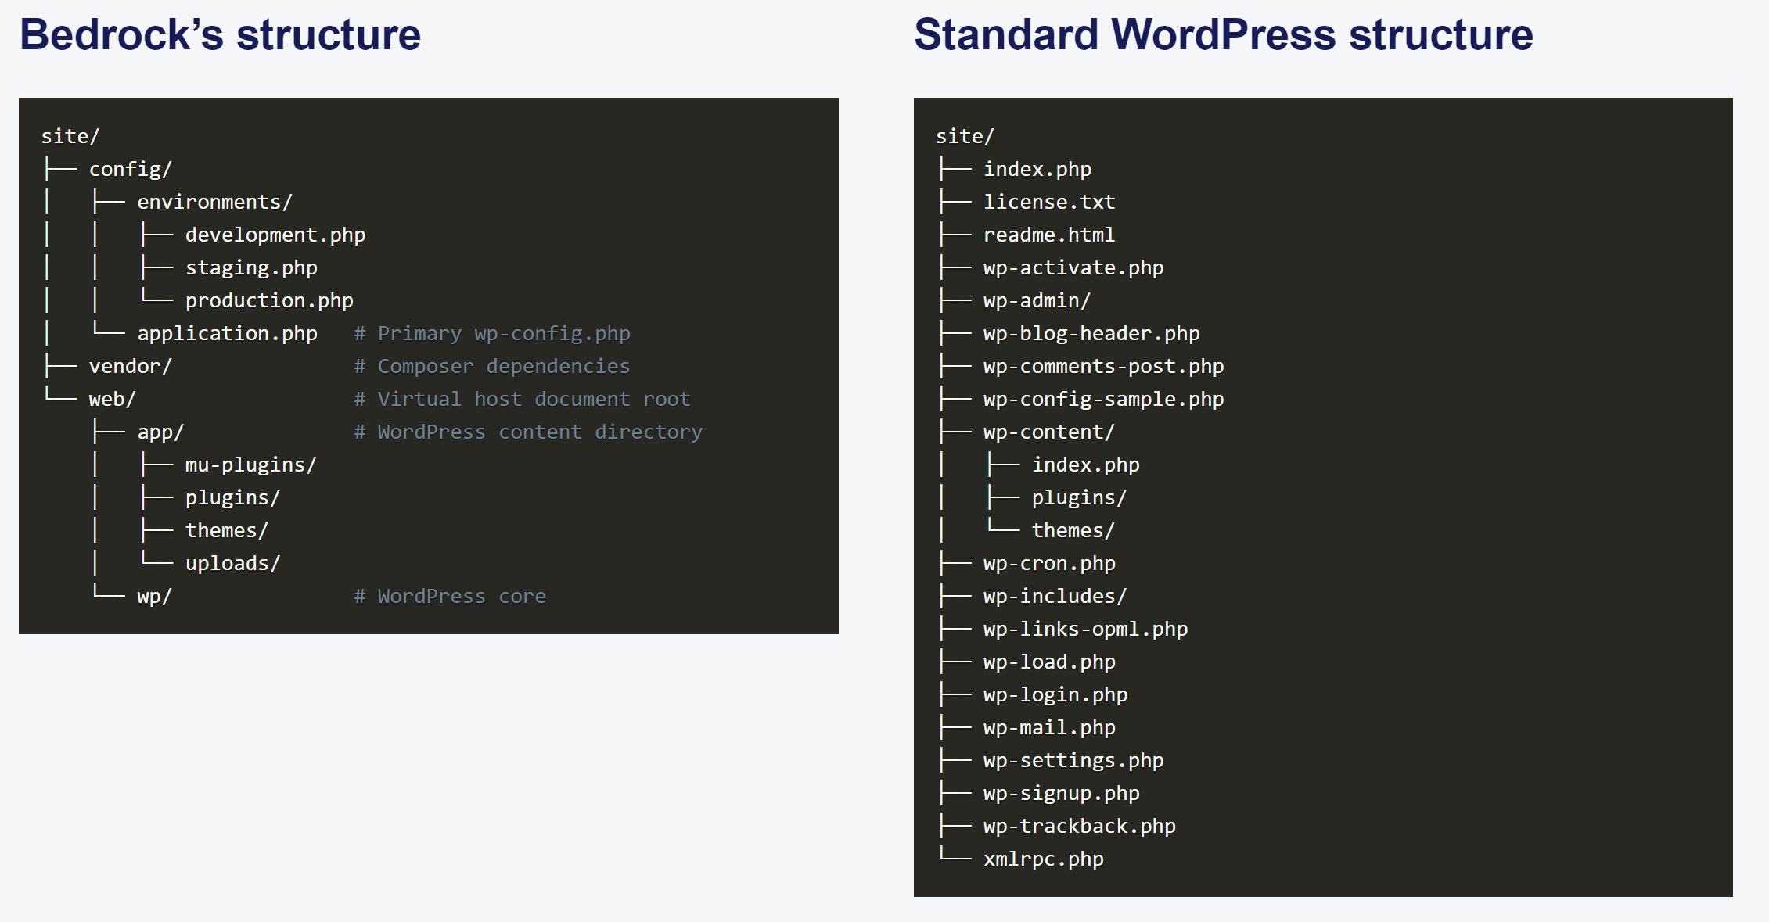Click the "wp-content/" folder line
Viewport: 1769px width, 922px height.
tap(1049, 432)
